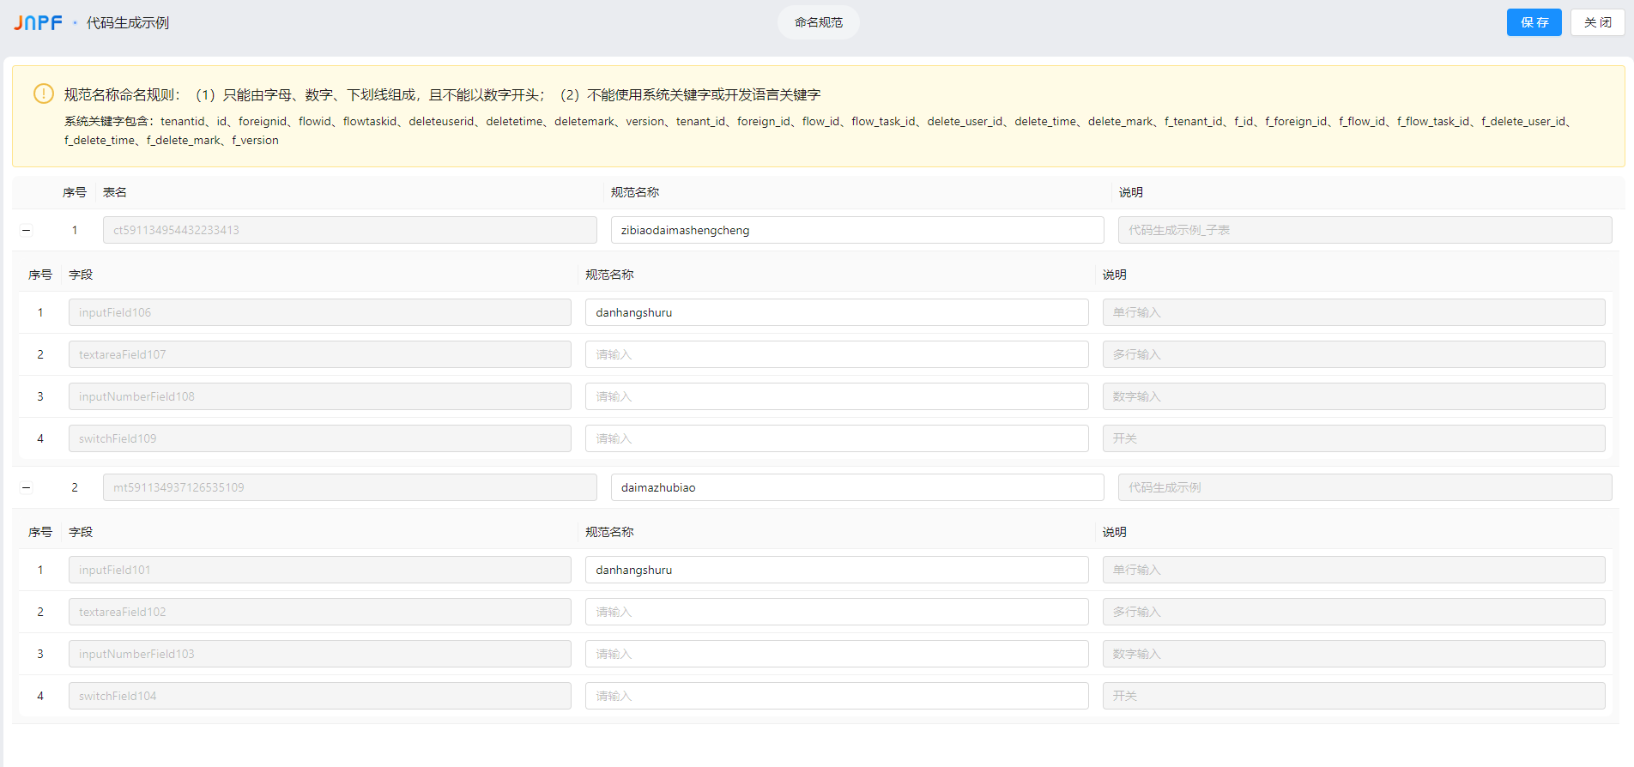Click the yellow warning icon in notice
The height and width of the screenshot is (767, 1634).
[x=43, y=94]
